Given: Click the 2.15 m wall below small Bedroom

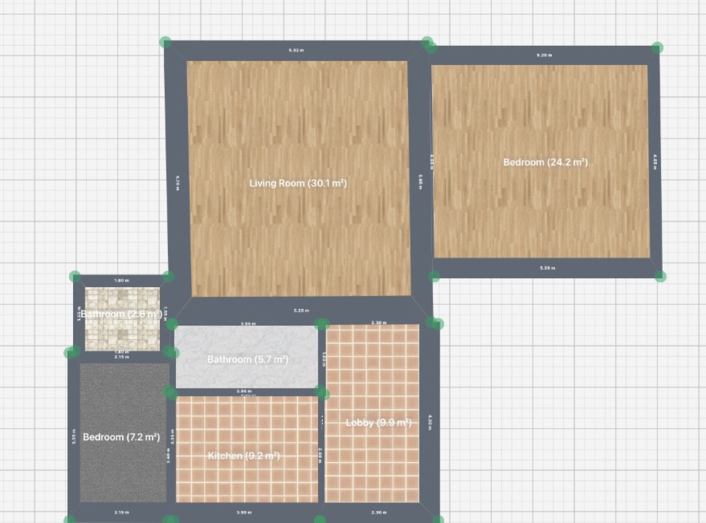Looking at the screenshot, I should [x=122, y=512].
